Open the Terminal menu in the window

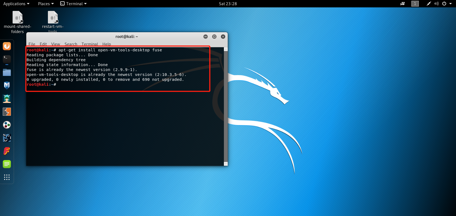pos(90,44)
